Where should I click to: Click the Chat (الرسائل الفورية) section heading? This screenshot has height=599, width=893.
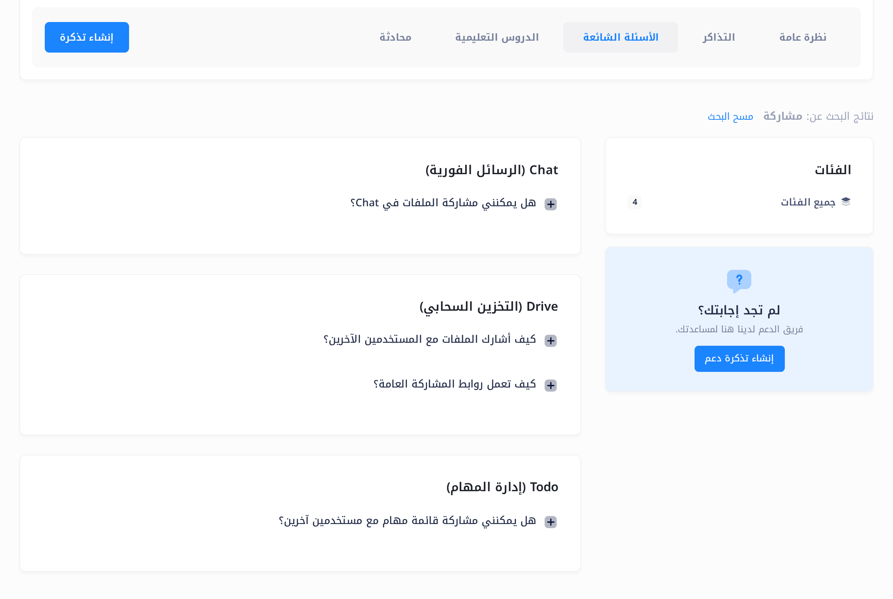click(x=492, y=170)
